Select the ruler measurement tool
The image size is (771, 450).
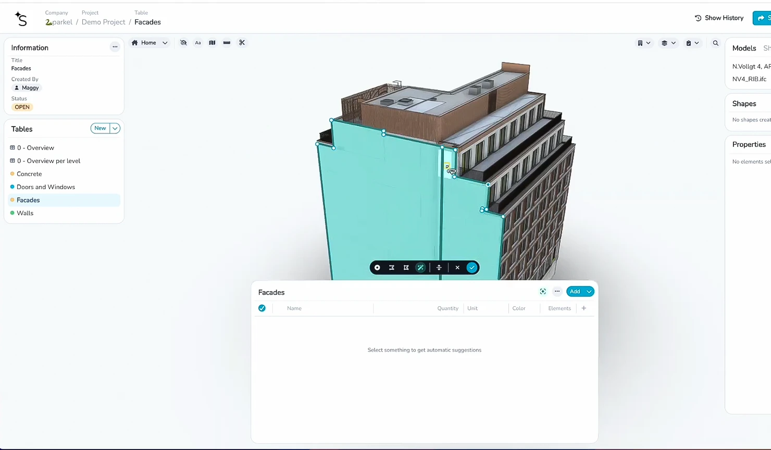pos(227,43)
